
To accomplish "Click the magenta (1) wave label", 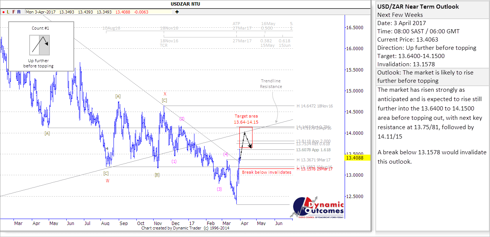I will point(174,161).
